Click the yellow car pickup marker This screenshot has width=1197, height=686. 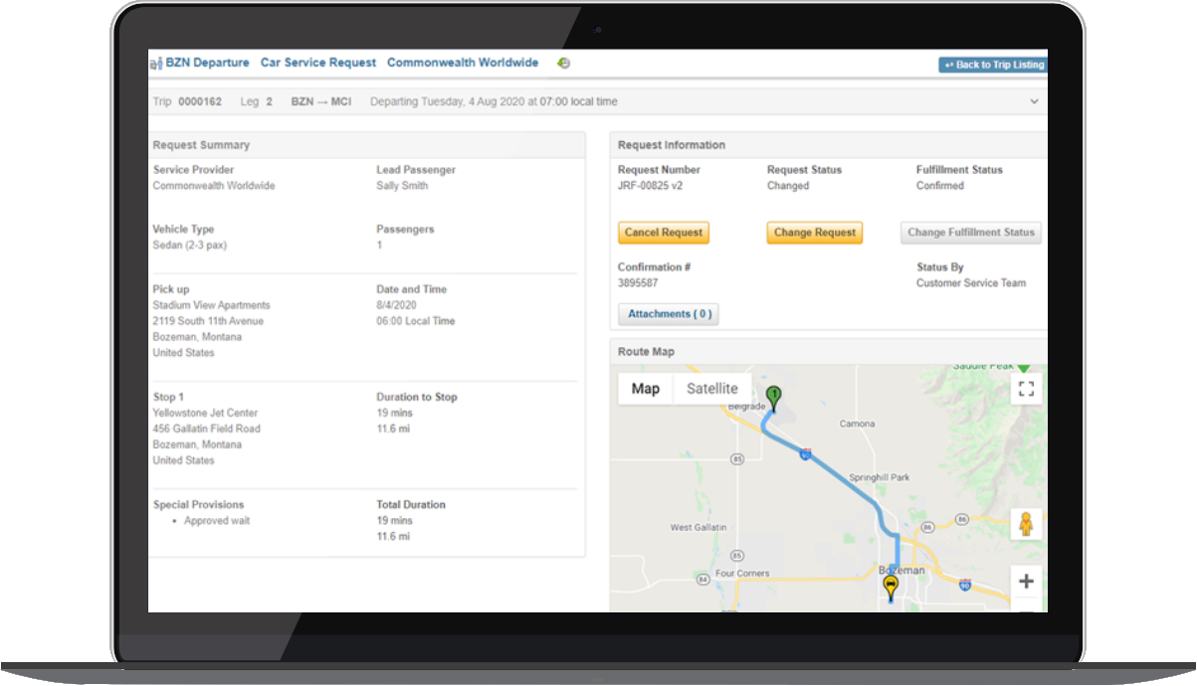(890, 587)
